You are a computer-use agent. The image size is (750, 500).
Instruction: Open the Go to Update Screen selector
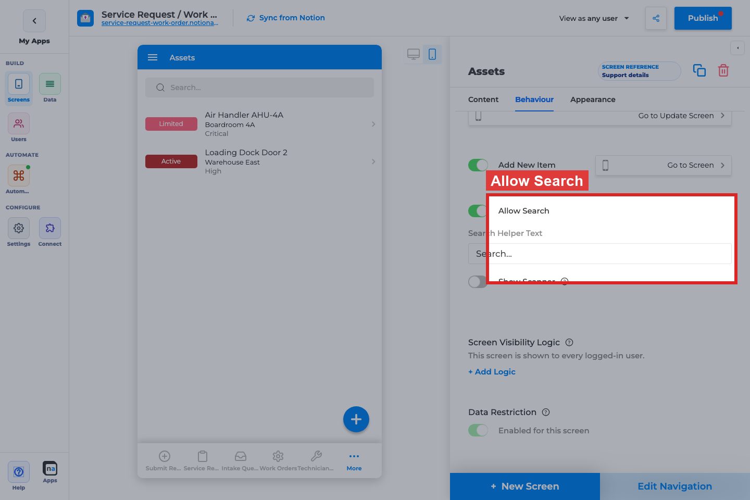tap(600, 116)
